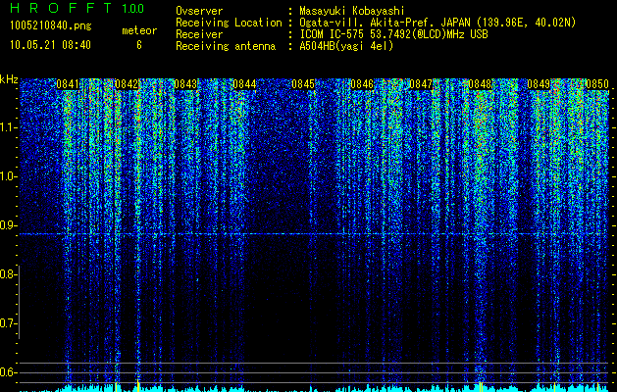The image size is (617, 392).
Task: Click the meteor count value 6
Action: pyautogui.click(x=139, y=45)
